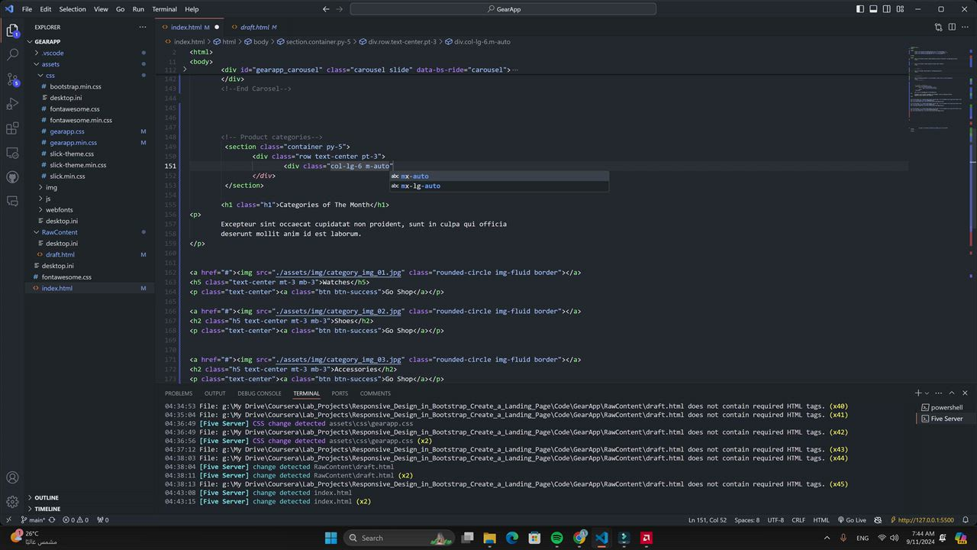Select mx-lg-auto from autocomplete suggestions

click(x=421, y=186)
